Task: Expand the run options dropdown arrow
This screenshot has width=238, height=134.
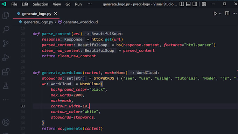Action: pyautogui.click(x=220, y=14)
